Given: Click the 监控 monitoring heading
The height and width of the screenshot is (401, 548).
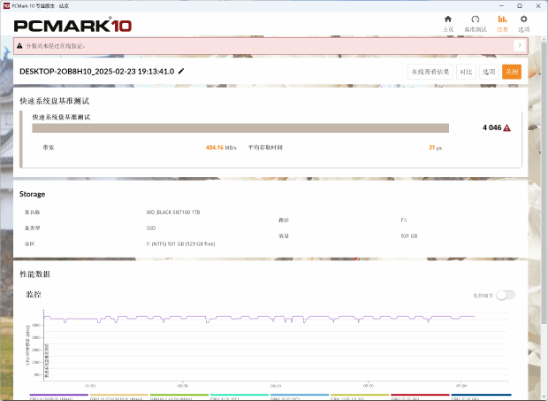Looking at the screenshot, I should [34, 295].
